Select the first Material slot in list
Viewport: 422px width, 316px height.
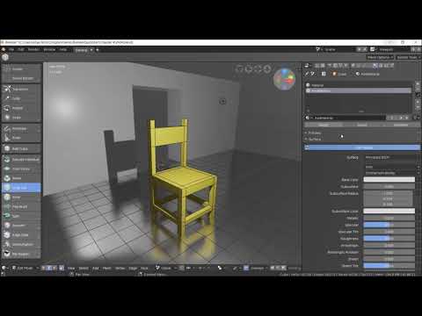pyautogui.click(x=358, y=85)
